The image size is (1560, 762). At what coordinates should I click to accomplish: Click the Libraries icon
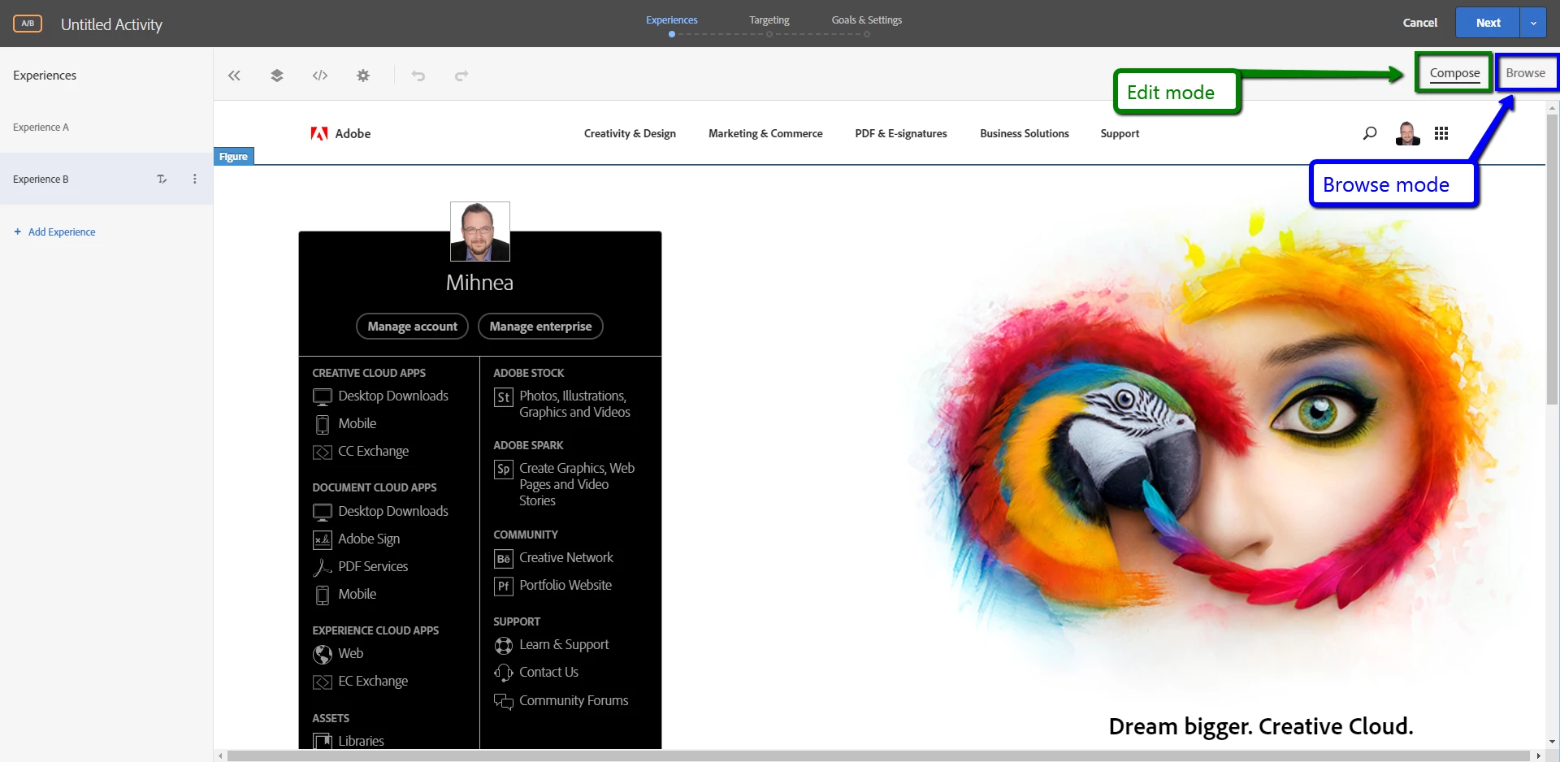pos(323,741)
